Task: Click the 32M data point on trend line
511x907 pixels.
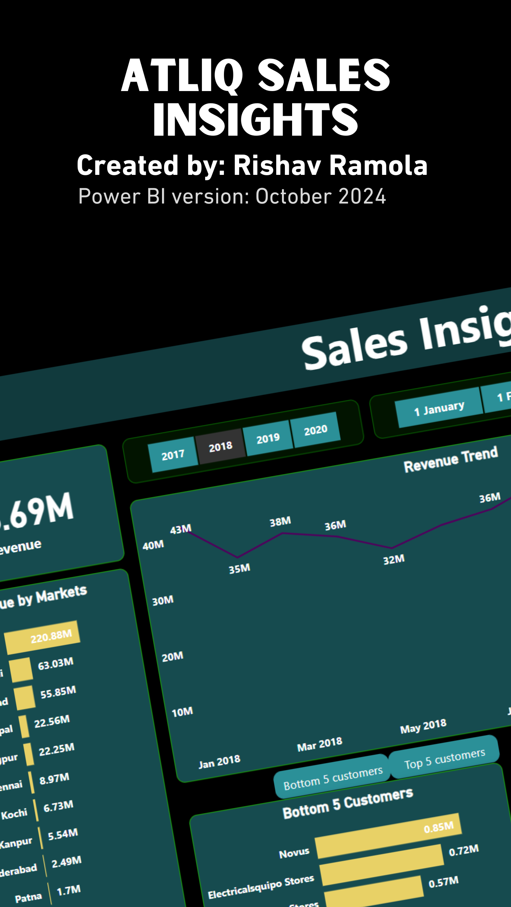Action: 391,548
